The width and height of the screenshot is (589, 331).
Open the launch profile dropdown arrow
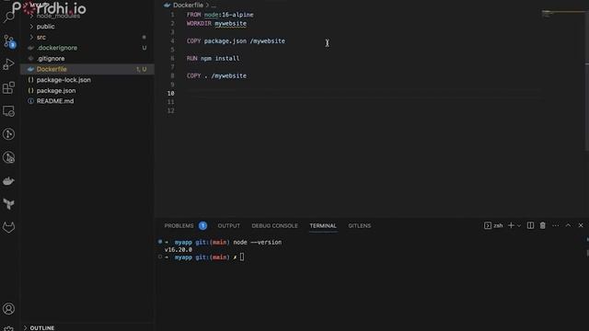coord(519,226)
